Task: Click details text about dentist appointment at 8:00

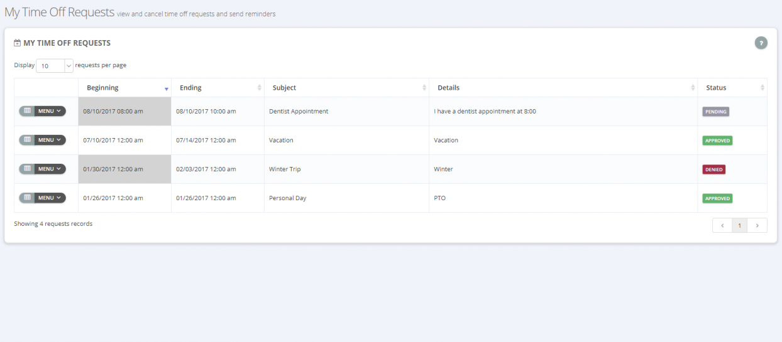Action: 485,111
